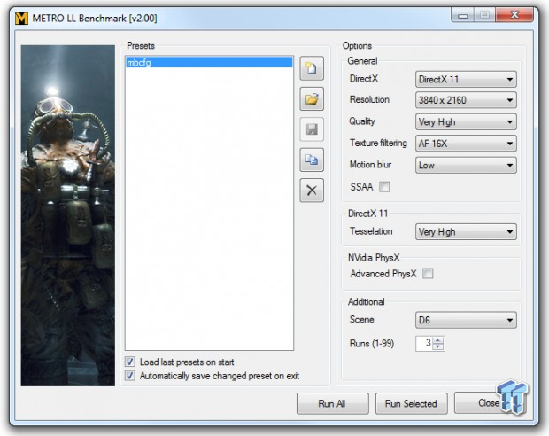Open the Tesselation dropdown
The image size is (549, 436).
tap(466, 231)
